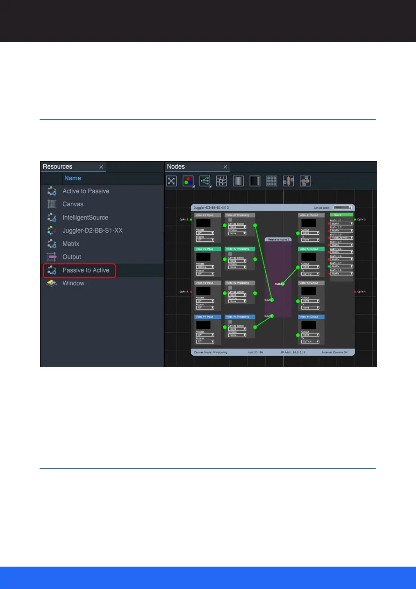The width and height of the screenshot is (416, 589).
Task: Click the output port on Passive to Active node
Action: 282,284
